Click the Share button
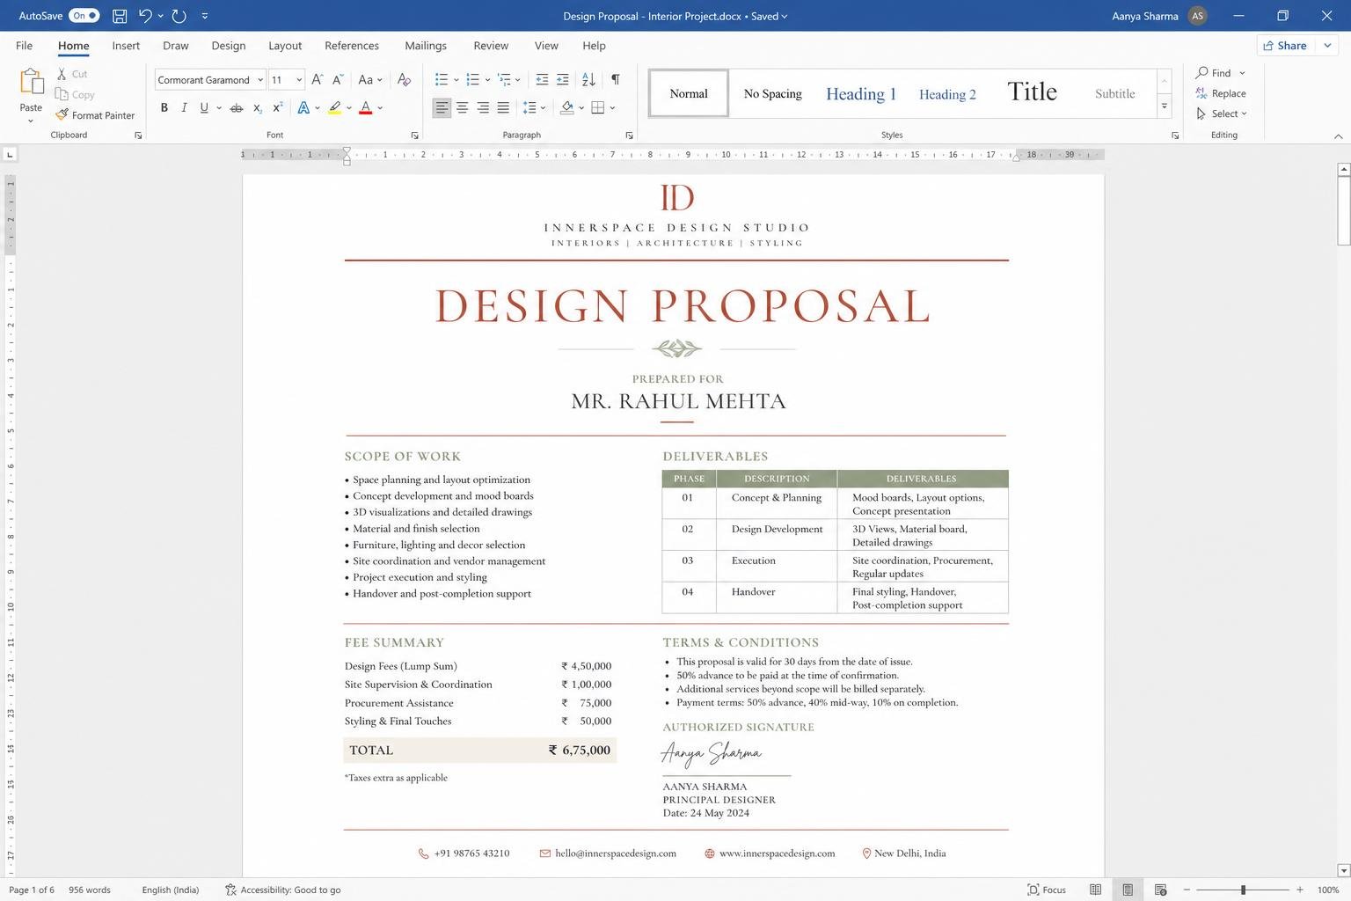This screenshot has width=1351, height=901. tap(1285, 46)
